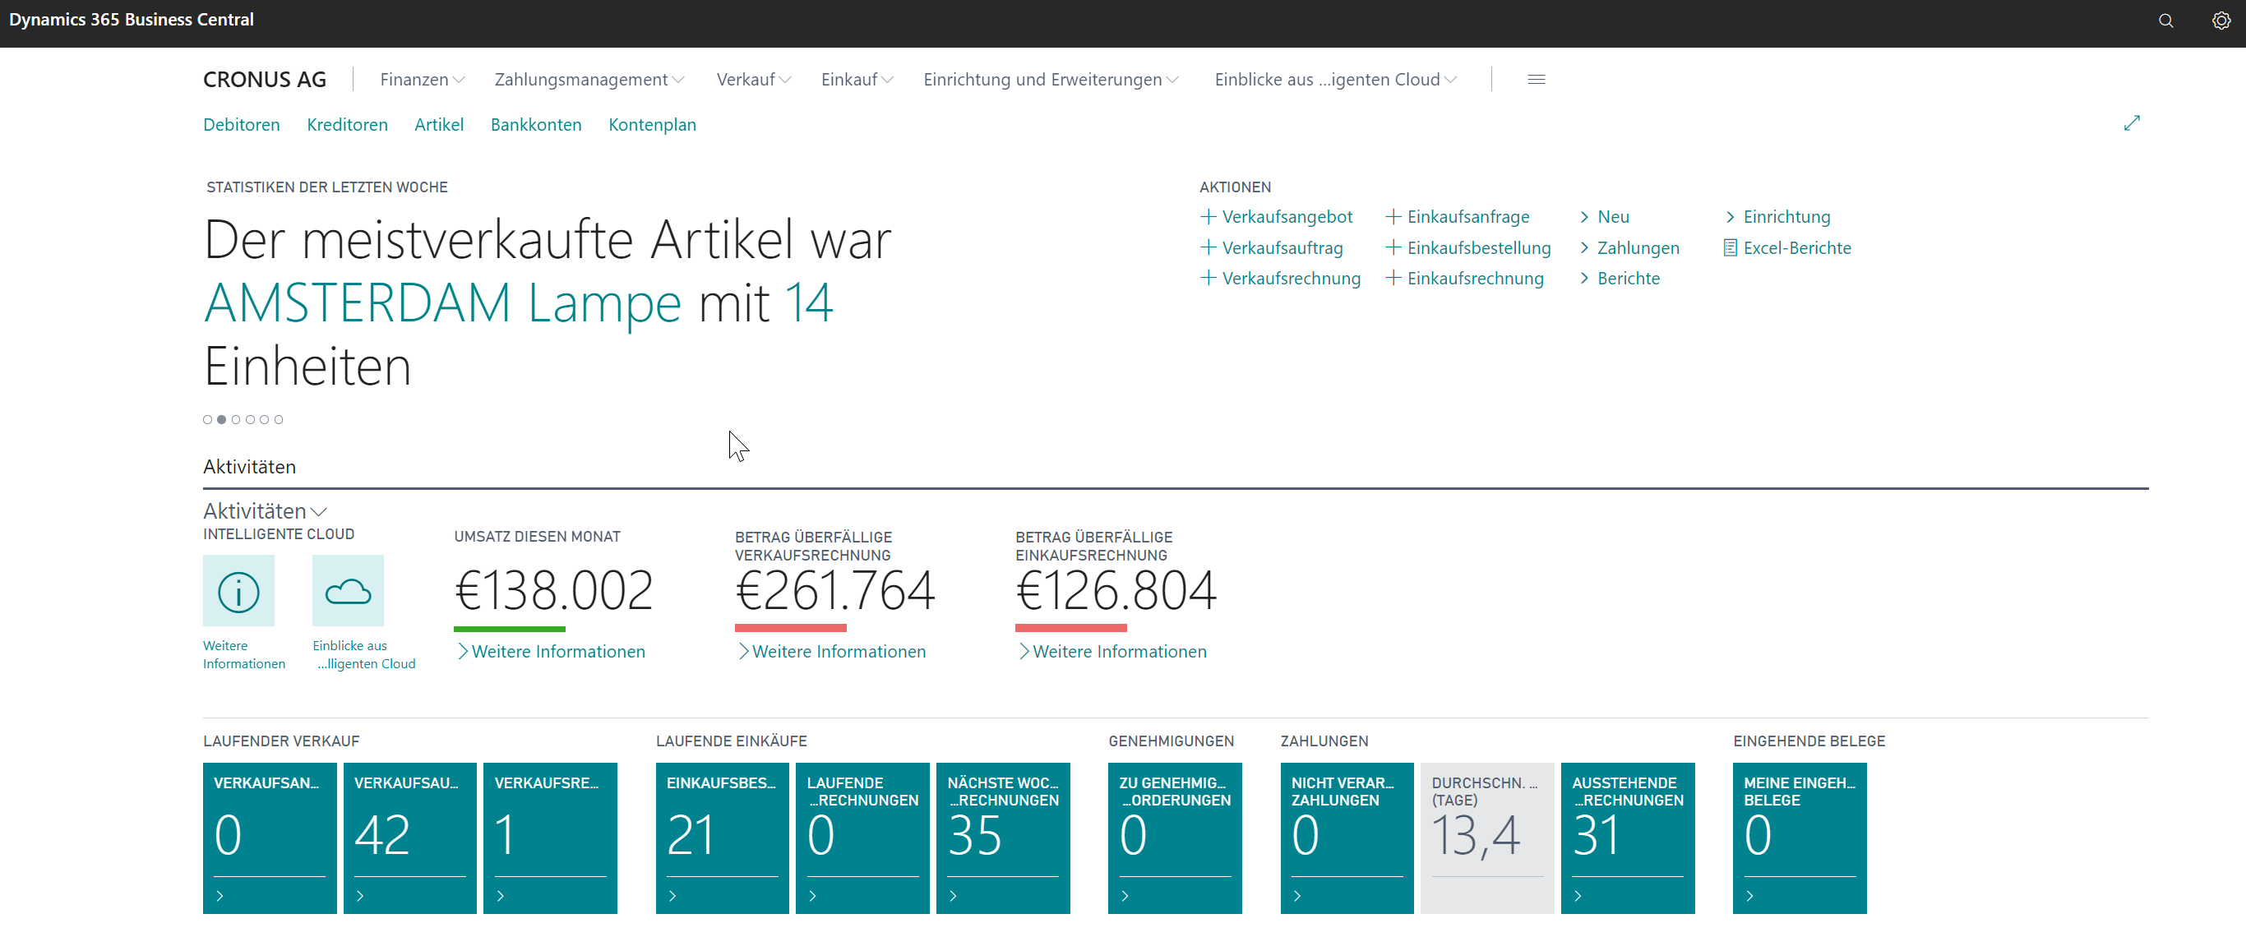Screen dimensions: 2246x937
Task: Open the Bankkonten list
Action: pyautogui.click(x=535, y=125)
